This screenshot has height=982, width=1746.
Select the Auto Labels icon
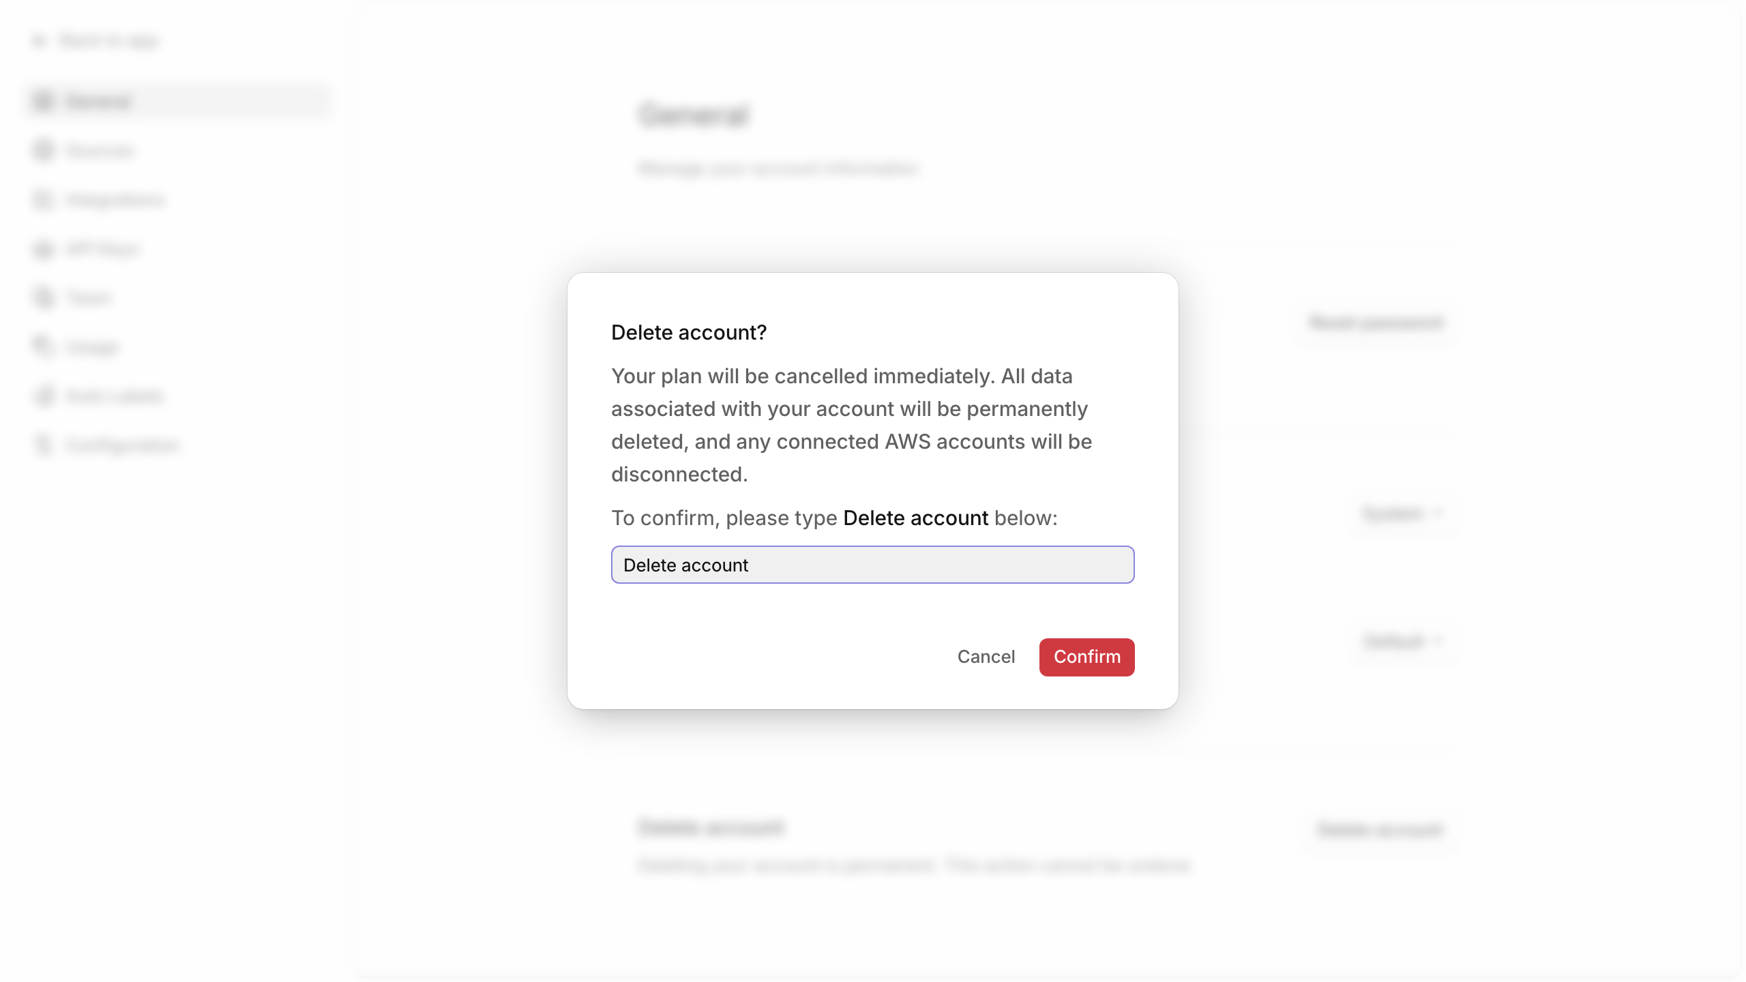[x=42, y=396]
